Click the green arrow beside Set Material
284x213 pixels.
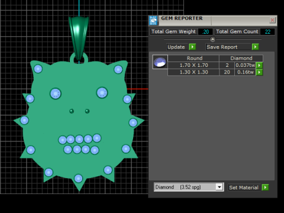[x=265, y=187]
